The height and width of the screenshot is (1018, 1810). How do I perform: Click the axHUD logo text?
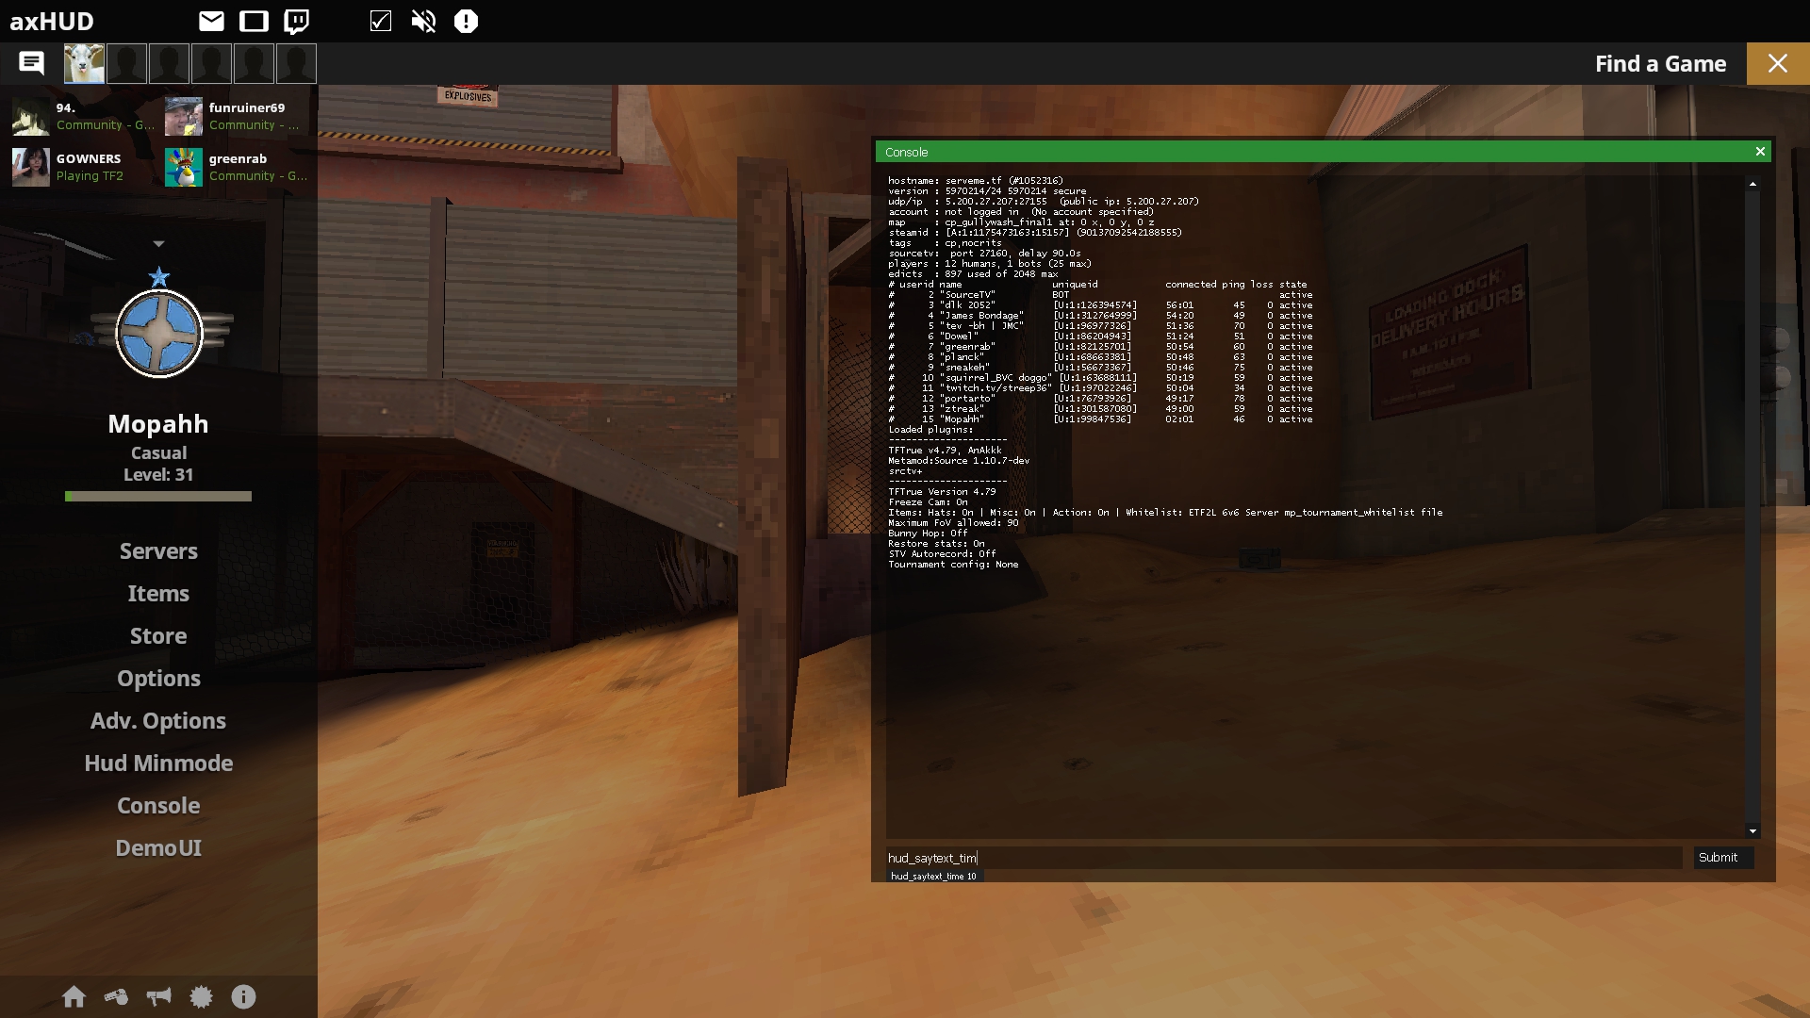coord(52,21)
